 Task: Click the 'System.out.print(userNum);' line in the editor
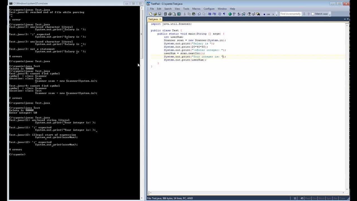point(185,60)
